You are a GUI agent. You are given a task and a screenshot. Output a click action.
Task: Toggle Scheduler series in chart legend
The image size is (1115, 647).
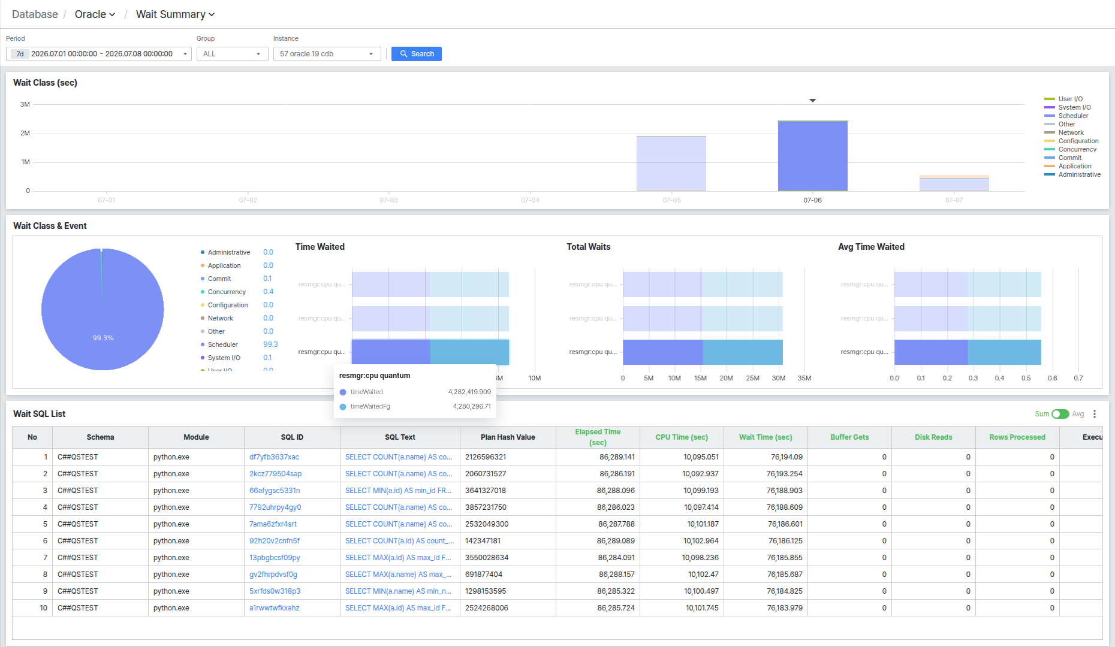(x=1073, y=116)
